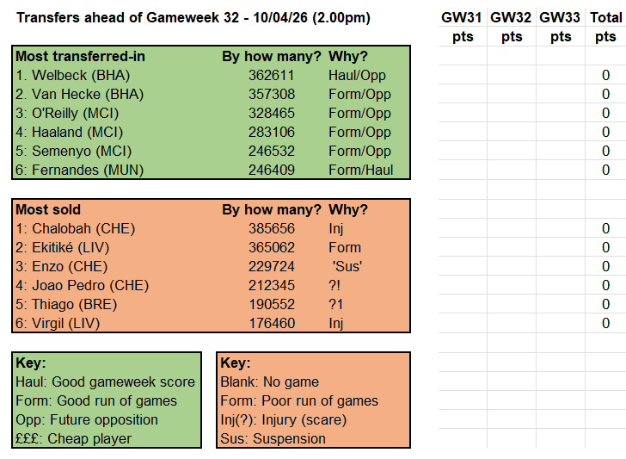The height and width of the screenshot is (459, 626).
Task: Click the Sus: Suspension key entry
Action: [x=273, y=438]
